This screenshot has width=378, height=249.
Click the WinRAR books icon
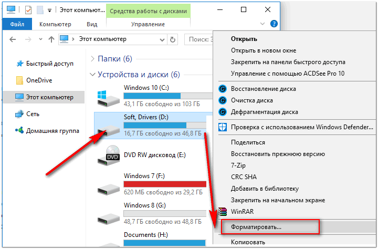(x=223, y=212)
